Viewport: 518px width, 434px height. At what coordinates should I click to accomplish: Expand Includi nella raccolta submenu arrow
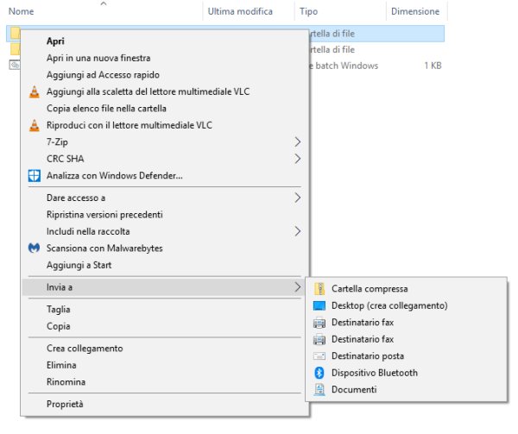[298, 231]
